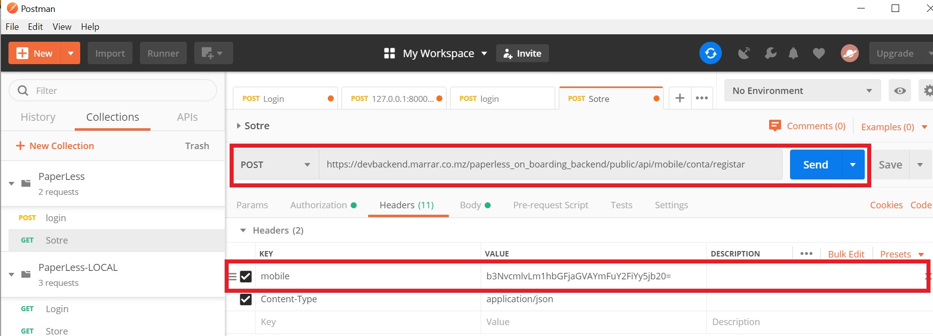Click the Invite button
This screenshot has width=933, height=336.
(522, 53)
